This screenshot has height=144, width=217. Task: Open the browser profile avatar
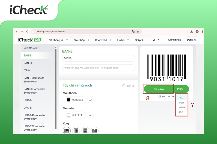click(x=197, y=32)
